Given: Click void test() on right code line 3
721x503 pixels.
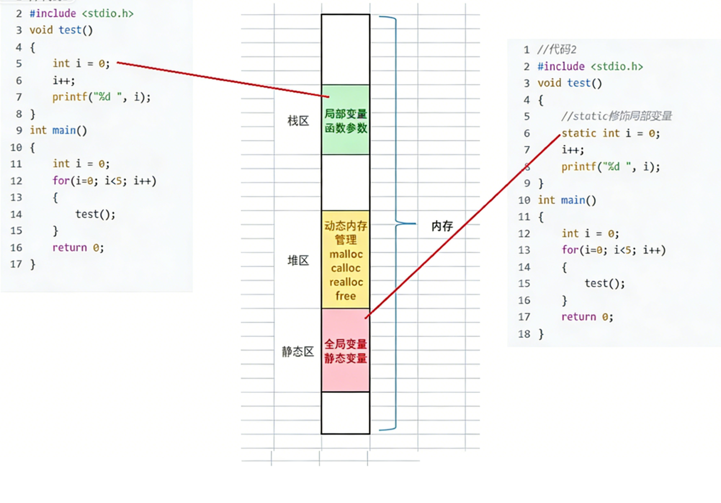Looking at the screenshot, I should click(x=570, y=83).
